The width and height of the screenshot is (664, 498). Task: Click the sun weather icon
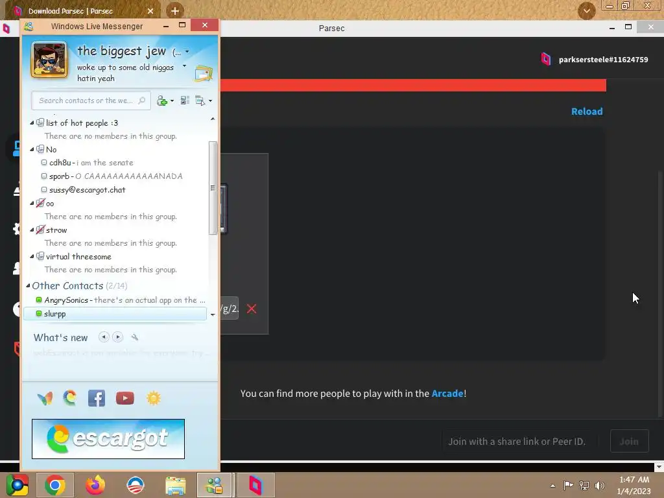tap(153, 398)
